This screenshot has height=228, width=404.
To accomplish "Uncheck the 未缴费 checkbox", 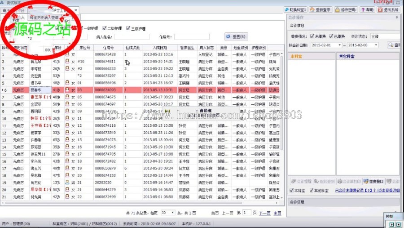I will tap(311, 36).
